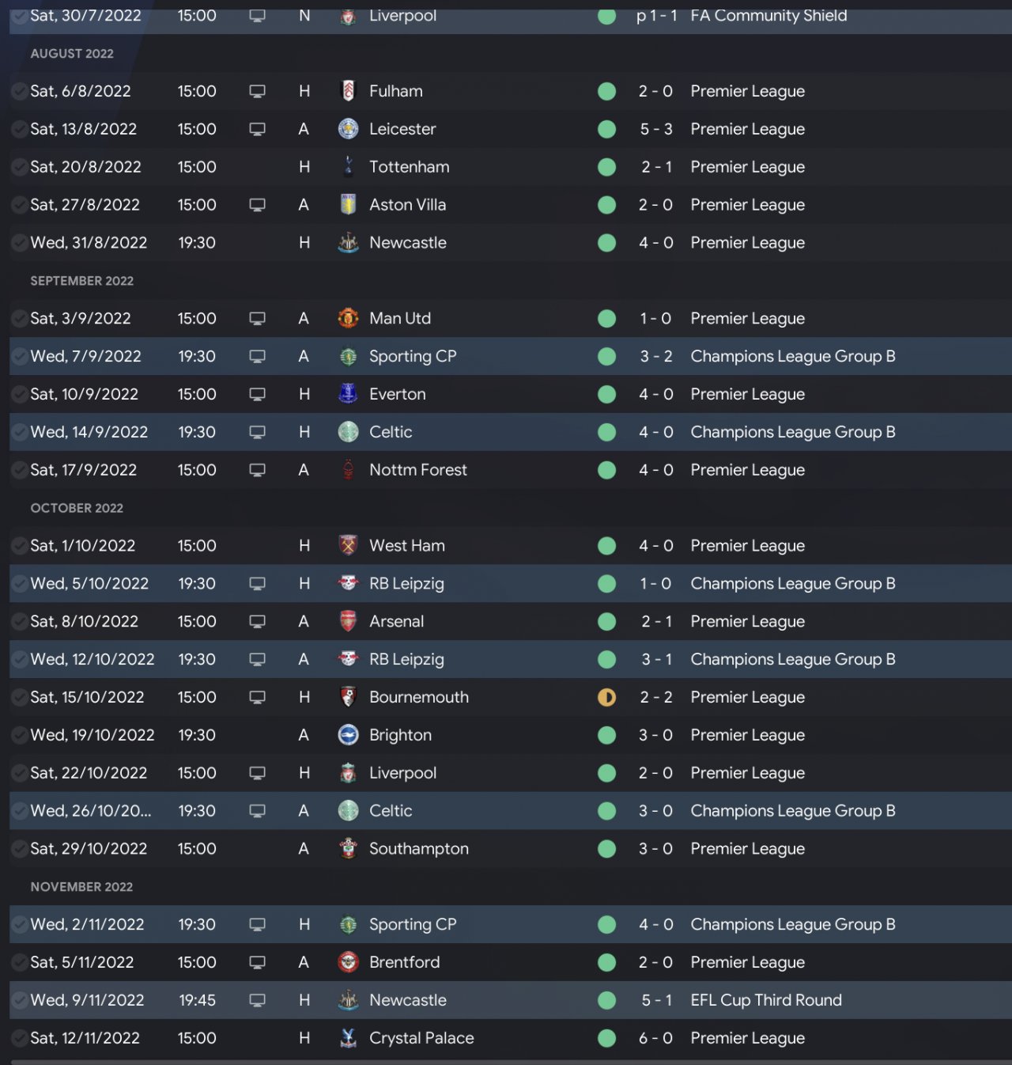Select the SEPTEMBER 2022 month header
Viewport: 1012px width, 1065px height.
point(81,281)
